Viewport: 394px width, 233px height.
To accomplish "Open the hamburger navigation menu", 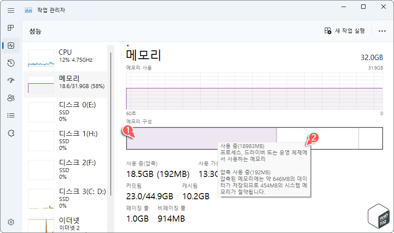I will click(x=11, y=11).
